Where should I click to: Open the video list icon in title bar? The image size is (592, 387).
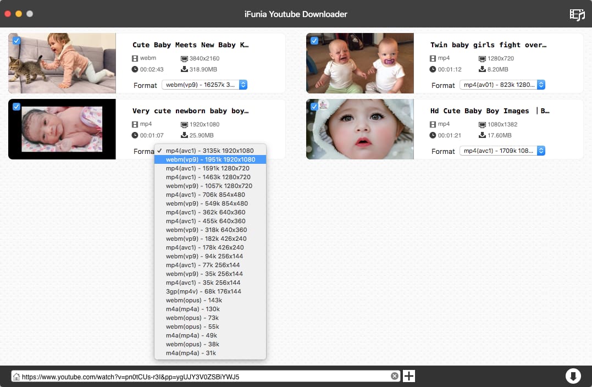tap(577, 14)
